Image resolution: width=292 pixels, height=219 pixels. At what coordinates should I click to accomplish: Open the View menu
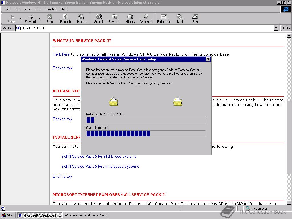click(27, 9)
